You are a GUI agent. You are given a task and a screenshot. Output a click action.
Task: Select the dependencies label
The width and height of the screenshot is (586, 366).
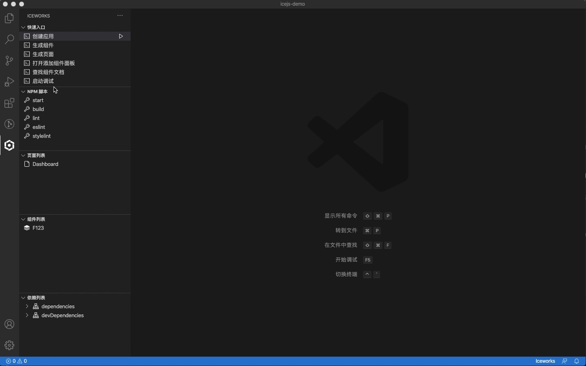point(58,306)
